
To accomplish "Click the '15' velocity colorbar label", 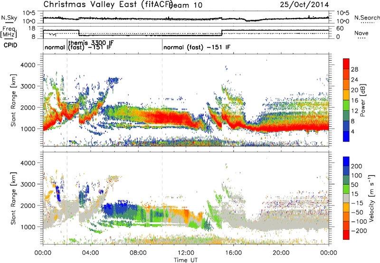I will pos(354,194).
